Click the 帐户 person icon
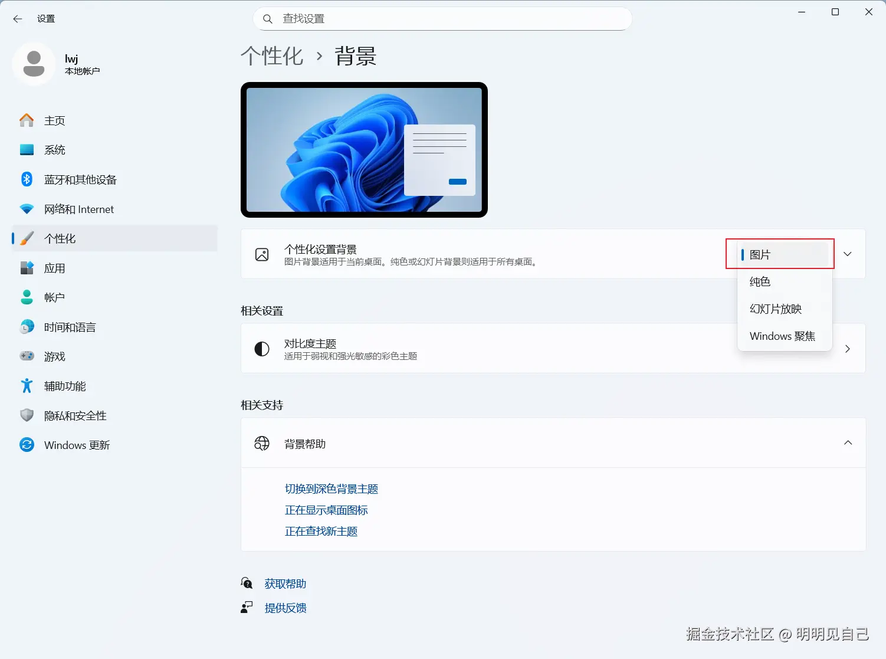This screenshot has height=659, width=886. (27, 297)
